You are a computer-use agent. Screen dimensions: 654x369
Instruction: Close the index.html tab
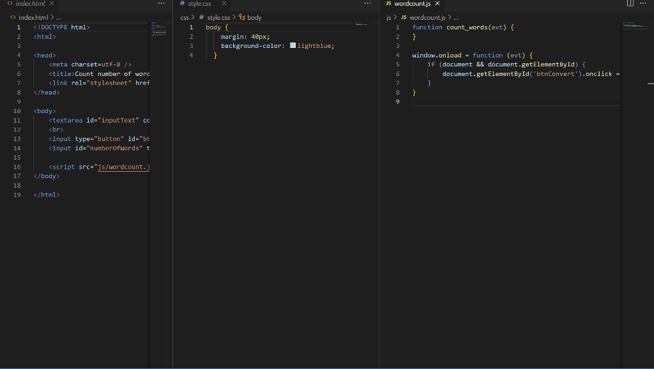(x=52, y=3)
